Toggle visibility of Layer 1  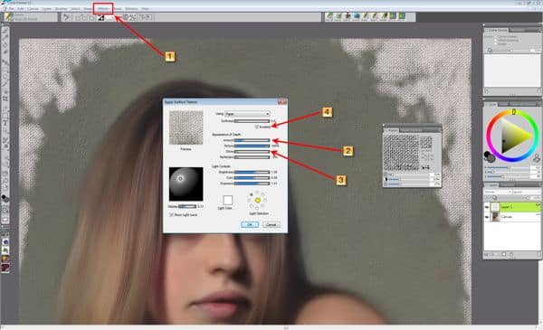(x=487, y=207)
